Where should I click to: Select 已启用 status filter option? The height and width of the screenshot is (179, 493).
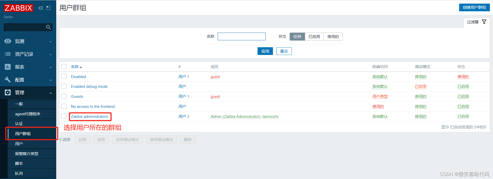pyautogui.click(x=314, y=36)
